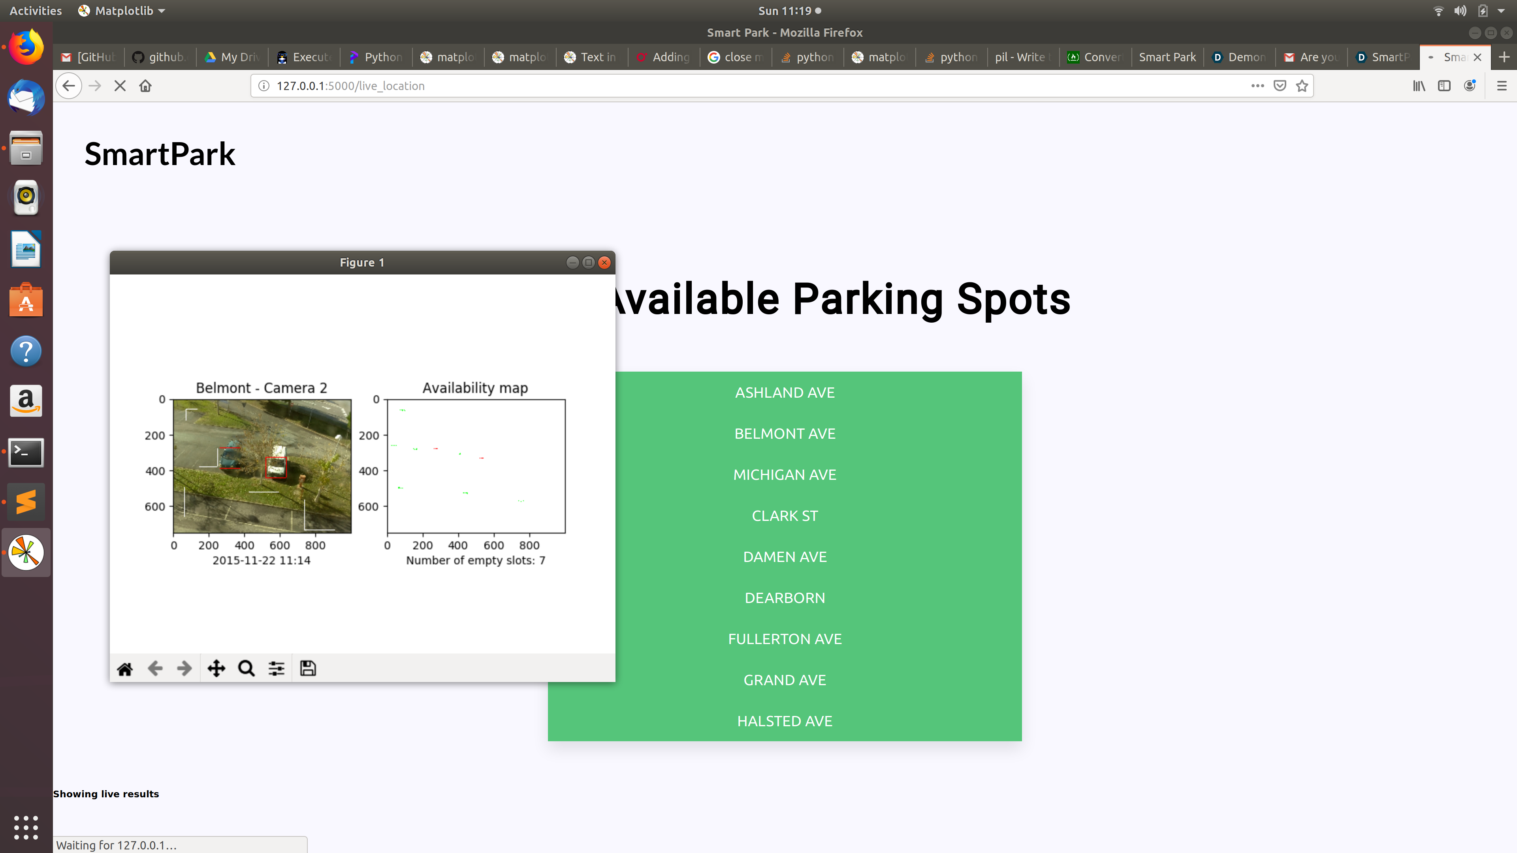The image size is (1517, 853).
Task: Select the matplotlib Pan axes tool
Action: 216,669
